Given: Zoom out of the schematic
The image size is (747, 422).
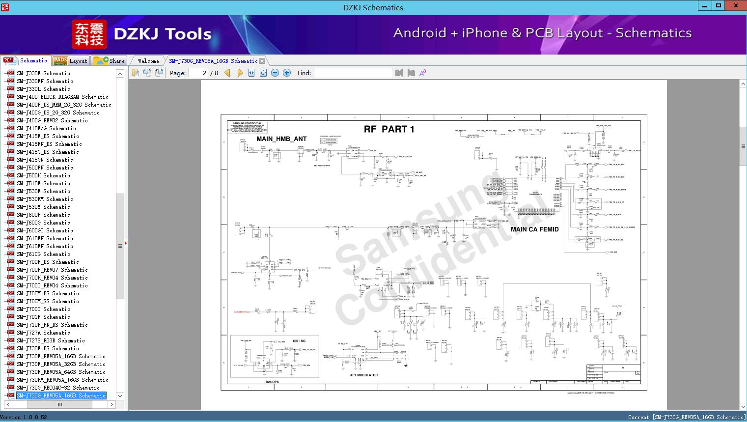Looking at the screenshot, I should pyautogui.click(x=275, y=73).
